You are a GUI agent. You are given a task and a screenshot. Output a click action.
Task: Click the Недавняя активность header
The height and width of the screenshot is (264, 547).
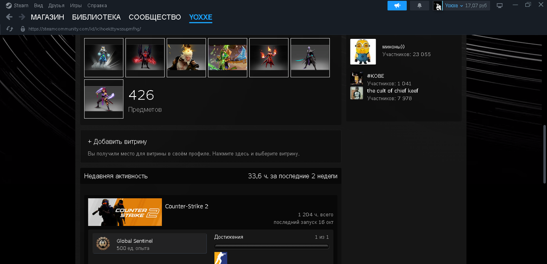[116, 176]
